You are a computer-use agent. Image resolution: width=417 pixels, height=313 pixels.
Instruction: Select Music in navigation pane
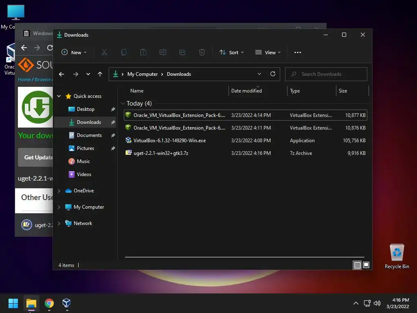(83, 161)
